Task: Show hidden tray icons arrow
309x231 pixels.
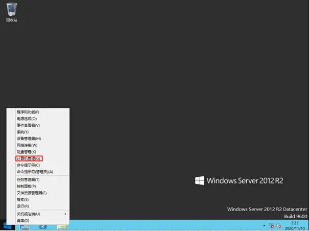Action: pos(264,226)
